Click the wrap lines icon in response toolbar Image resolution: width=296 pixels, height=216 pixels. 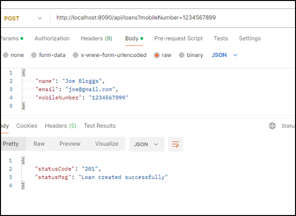[175, 144]
